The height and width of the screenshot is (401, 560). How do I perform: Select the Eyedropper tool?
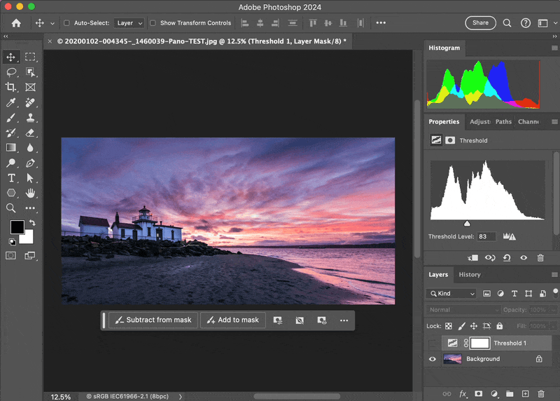click(10, 102)
